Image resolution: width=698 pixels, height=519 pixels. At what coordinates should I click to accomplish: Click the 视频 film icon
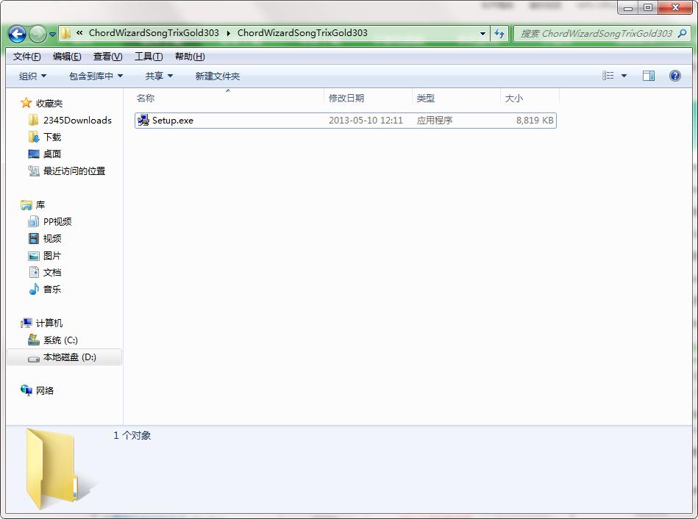pyautogui.click(x=34, y=239)
